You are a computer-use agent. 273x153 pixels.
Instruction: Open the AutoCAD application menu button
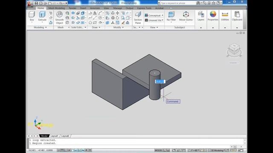pos(29,4)
